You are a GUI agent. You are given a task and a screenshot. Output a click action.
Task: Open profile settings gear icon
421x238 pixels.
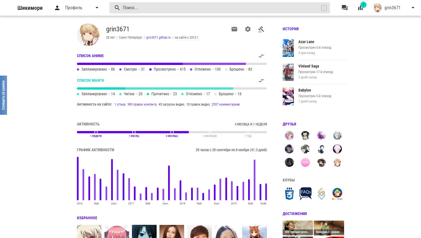pyautogui.click(x=248, y=29)
